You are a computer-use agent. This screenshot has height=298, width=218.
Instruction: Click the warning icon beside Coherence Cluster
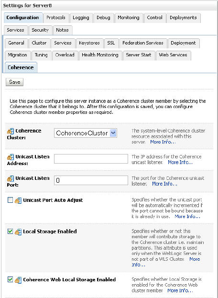tap(11, 131)
